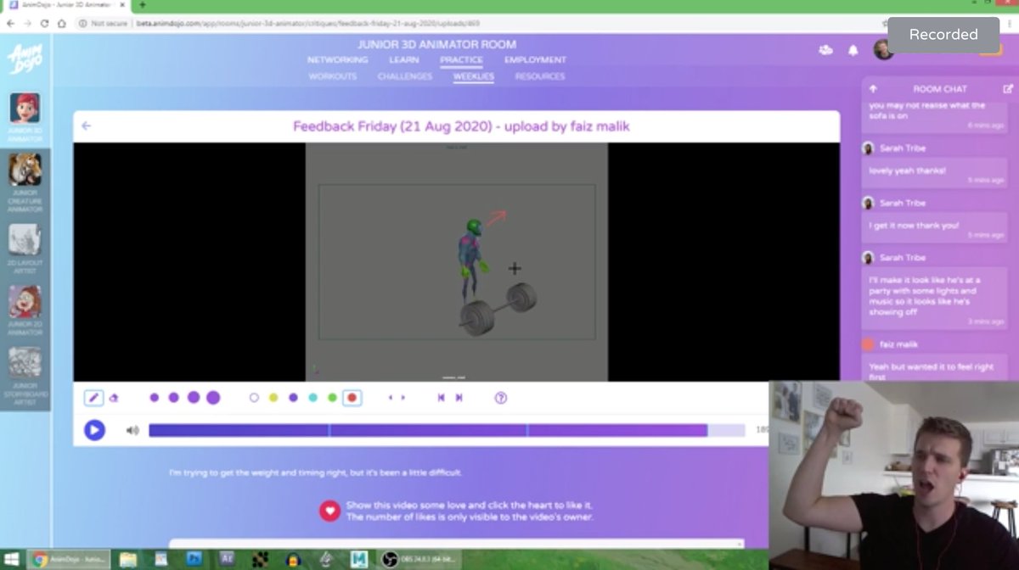The width and height of the screenshot is (1019, 570).
Task: Switch to the Challenges tab
Action: point(405,76)
